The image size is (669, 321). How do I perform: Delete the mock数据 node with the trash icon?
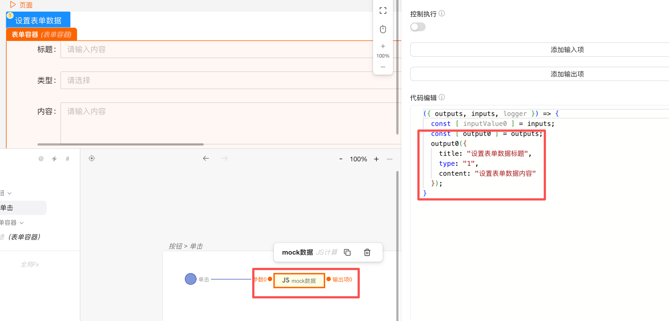(x=367, y=252)
